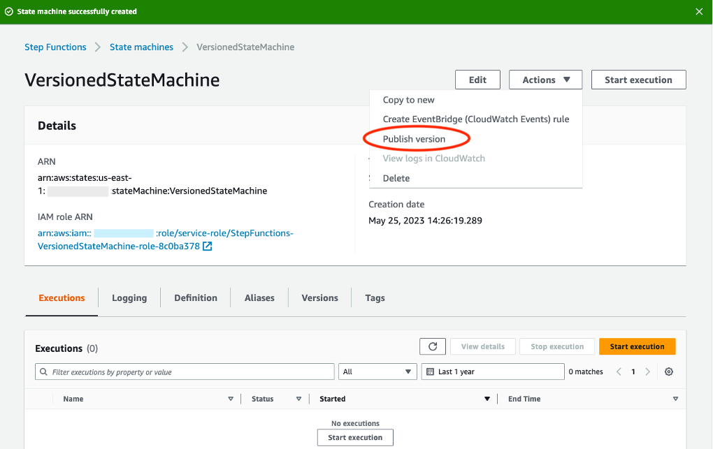Click the orange Start execution button
This screenshot has width=713, height=449.
pyautogui.click(x=637, y=346)
